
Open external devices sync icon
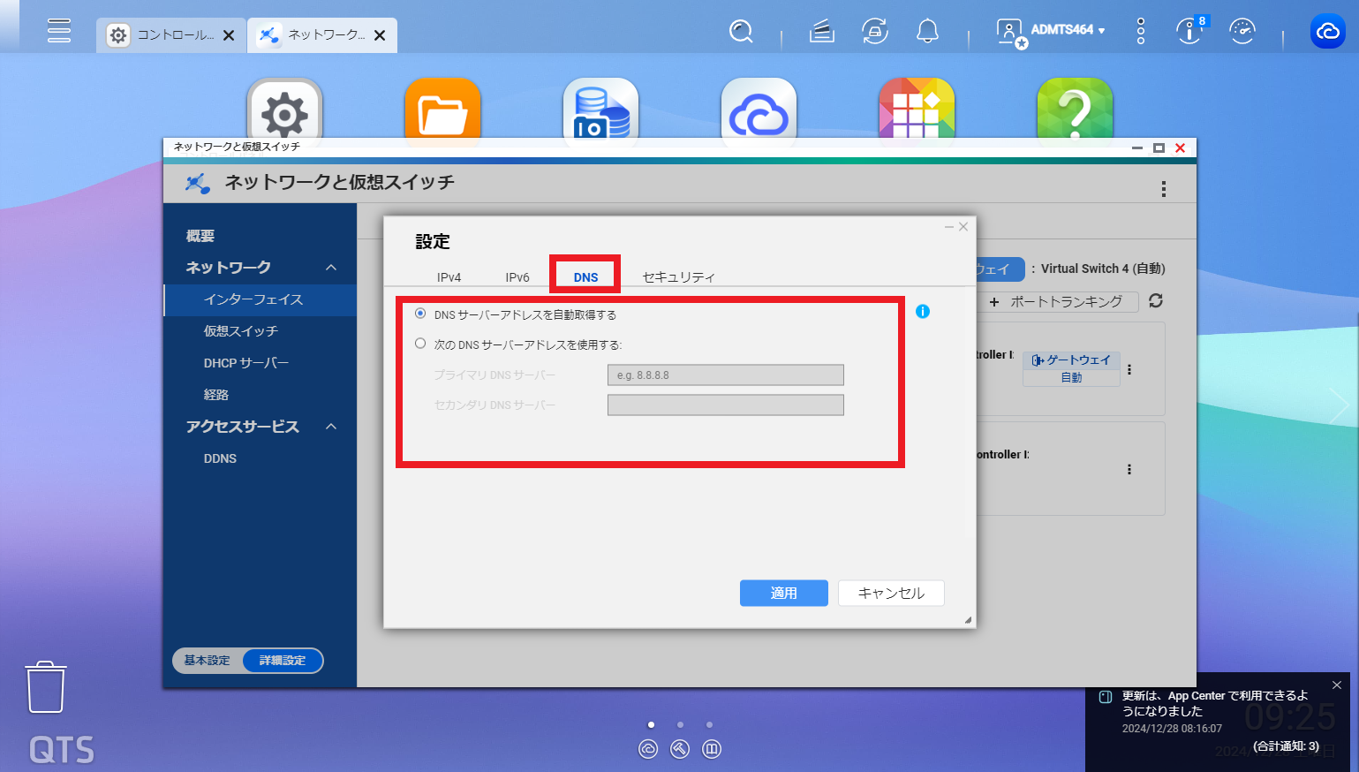875,32
